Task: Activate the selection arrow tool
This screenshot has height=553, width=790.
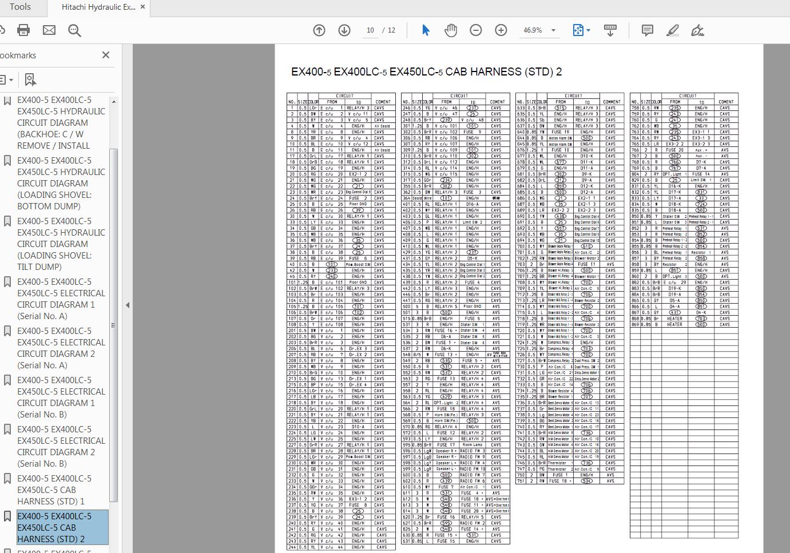Action: pyautogui.click(x=426, y=30)
